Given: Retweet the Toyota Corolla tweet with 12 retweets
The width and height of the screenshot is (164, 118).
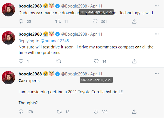Looking at the screenshot, I should pos(59,112).
